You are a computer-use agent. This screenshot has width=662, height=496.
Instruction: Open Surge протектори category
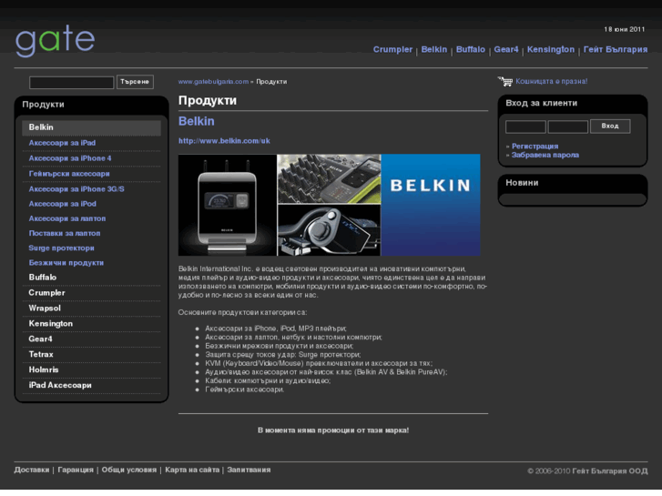click(61, 248)
